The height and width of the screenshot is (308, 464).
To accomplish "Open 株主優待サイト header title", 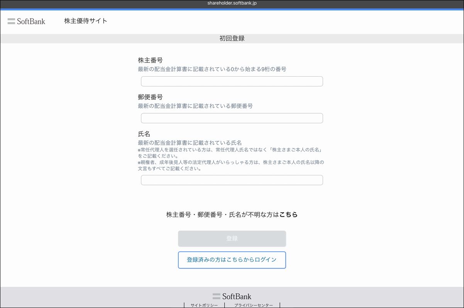I will (x=86, y=21).
